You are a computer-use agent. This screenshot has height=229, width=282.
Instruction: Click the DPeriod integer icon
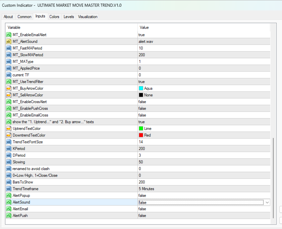9,155
